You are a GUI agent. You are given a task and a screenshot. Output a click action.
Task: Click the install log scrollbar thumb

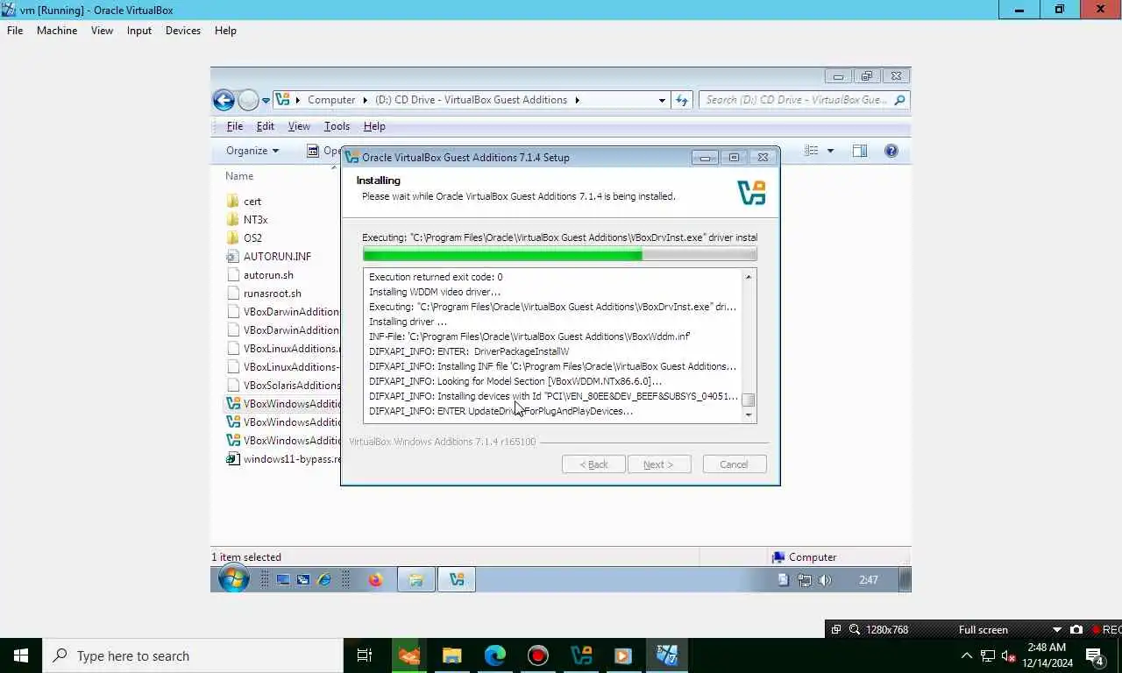749,400
